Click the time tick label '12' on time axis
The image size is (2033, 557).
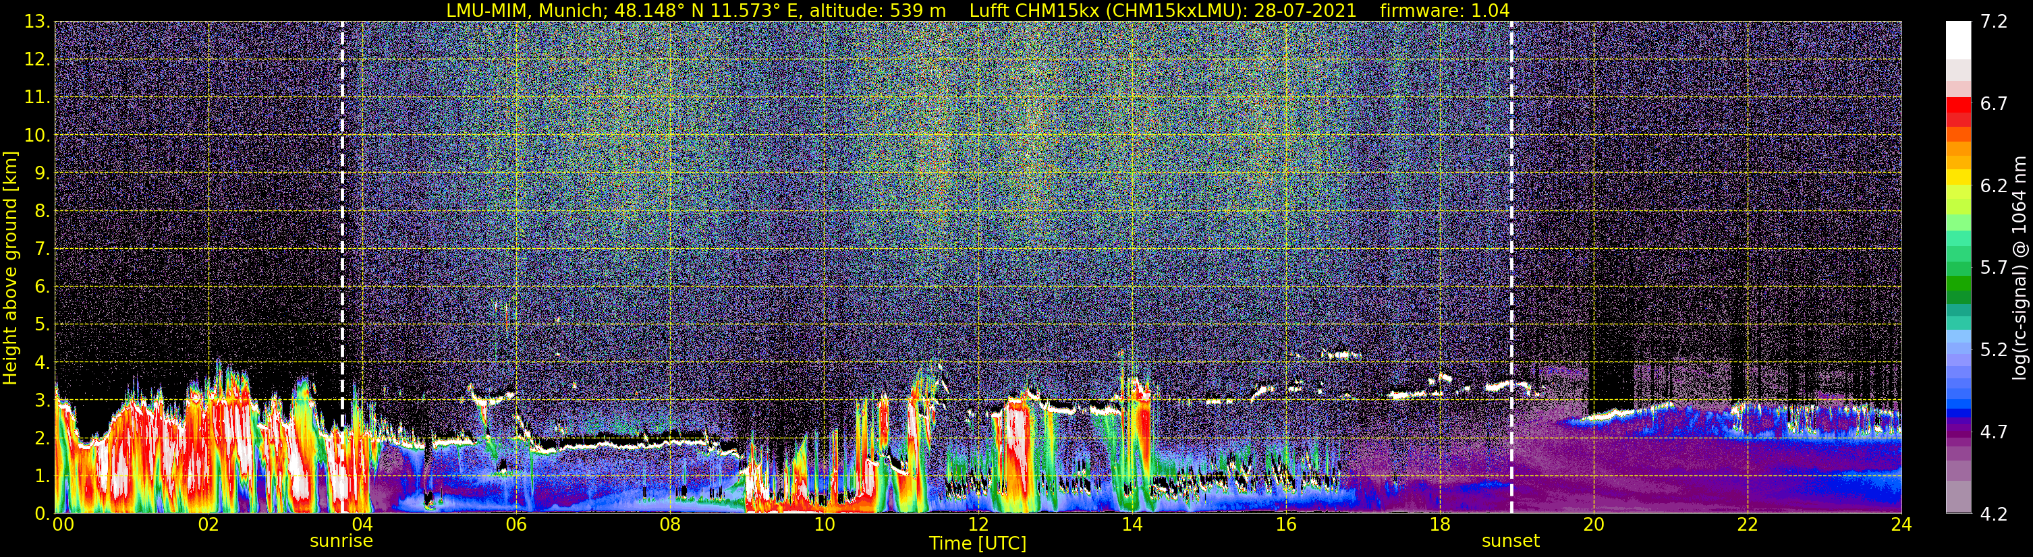point(978,525)
